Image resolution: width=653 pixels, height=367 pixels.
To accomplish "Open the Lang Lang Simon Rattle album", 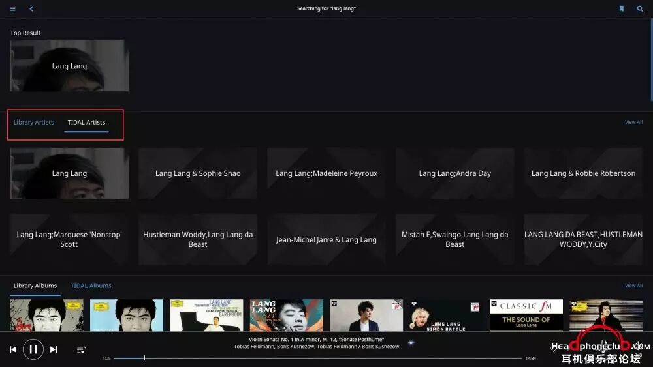I will pyautogui.click(x=447, y=315).
